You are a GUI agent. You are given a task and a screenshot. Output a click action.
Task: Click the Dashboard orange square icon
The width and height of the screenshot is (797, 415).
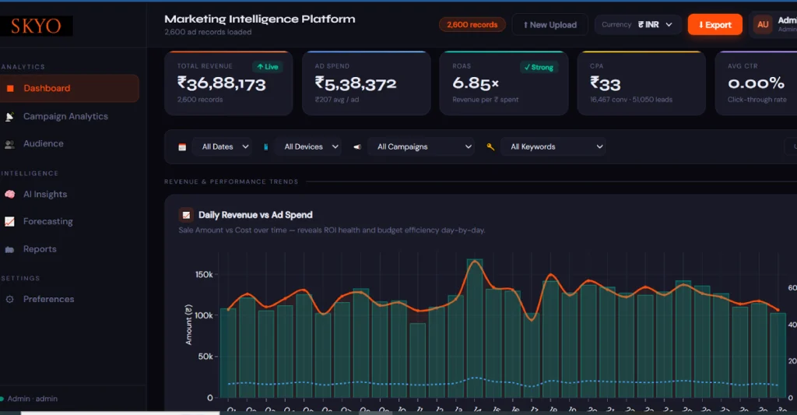(9, 89)
